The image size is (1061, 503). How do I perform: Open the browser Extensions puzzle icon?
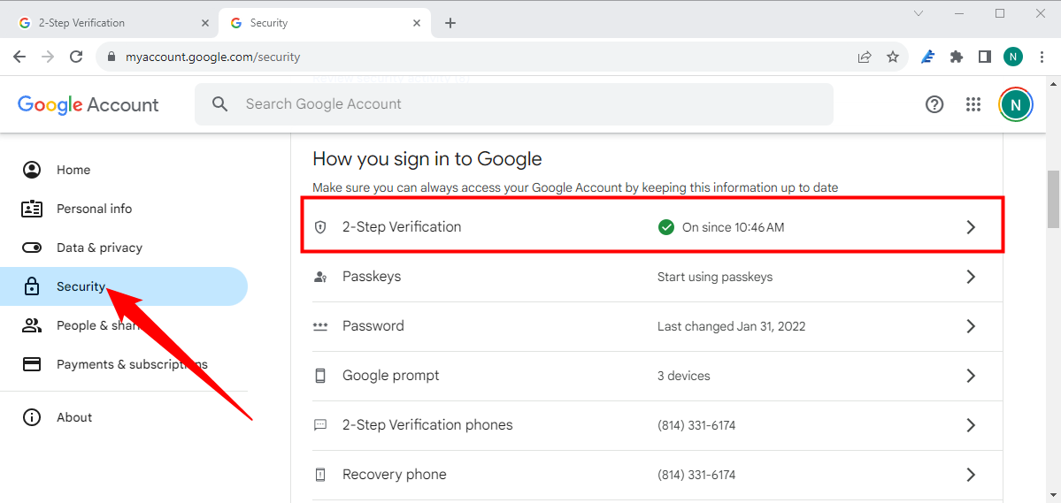pos(956,57)
